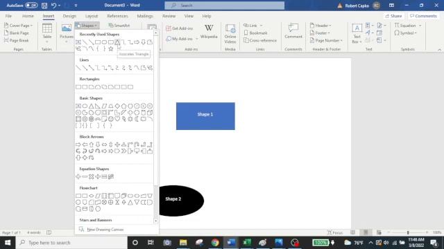
Task: Choose the right arrow in Recently Used Shapes
Action: coord(137,42)
